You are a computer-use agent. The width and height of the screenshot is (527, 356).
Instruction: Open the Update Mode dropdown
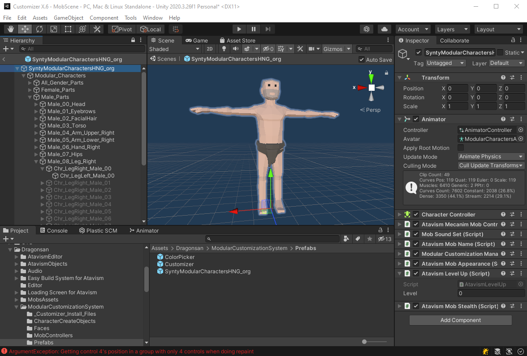click(x=491, y=157)
